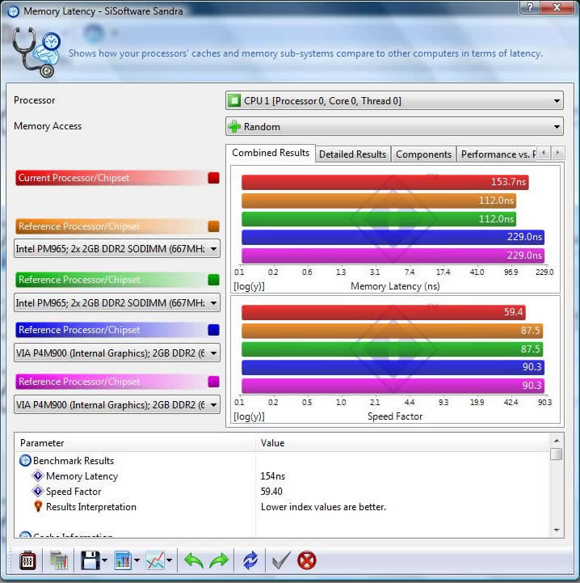Image resolution: width=580 pixels, height=583 pixels.
Task: Click the results list scroll down arrow
Action: click(x=557, y=530)
